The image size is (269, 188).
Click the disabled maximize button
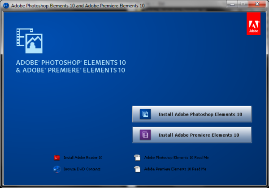point(243,4)
